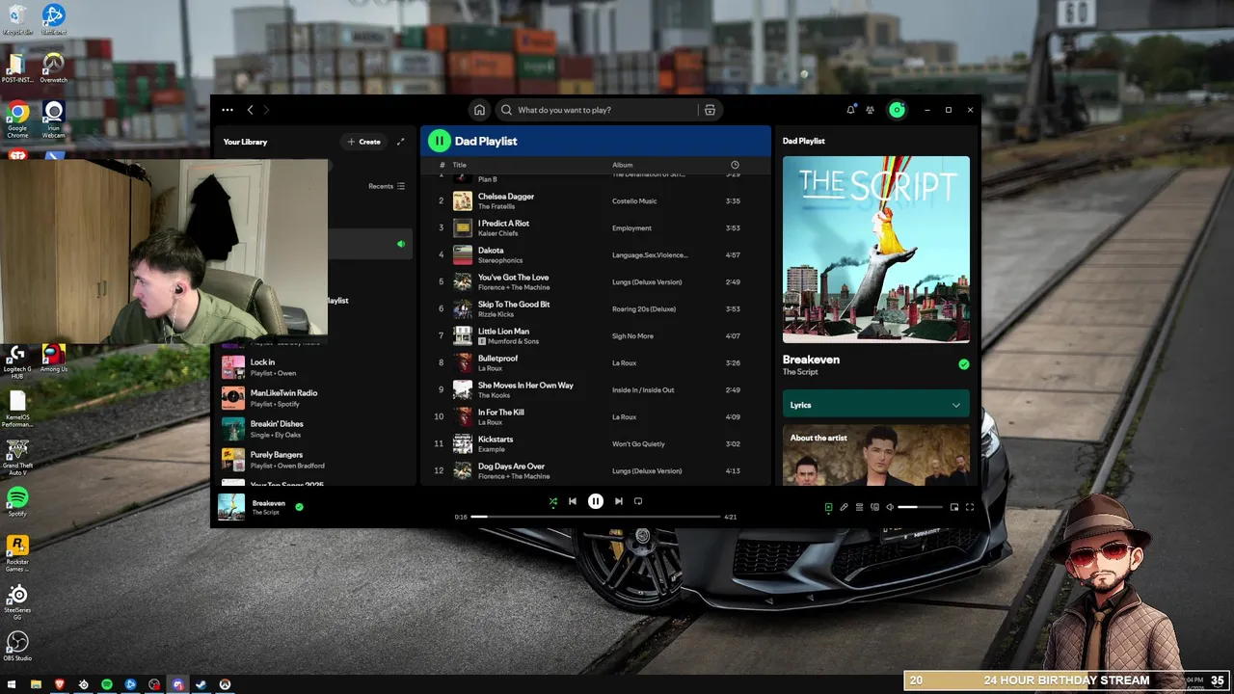Open The Script artist link in right panel
Screen dimensions: 1234x694
(800, 372)
